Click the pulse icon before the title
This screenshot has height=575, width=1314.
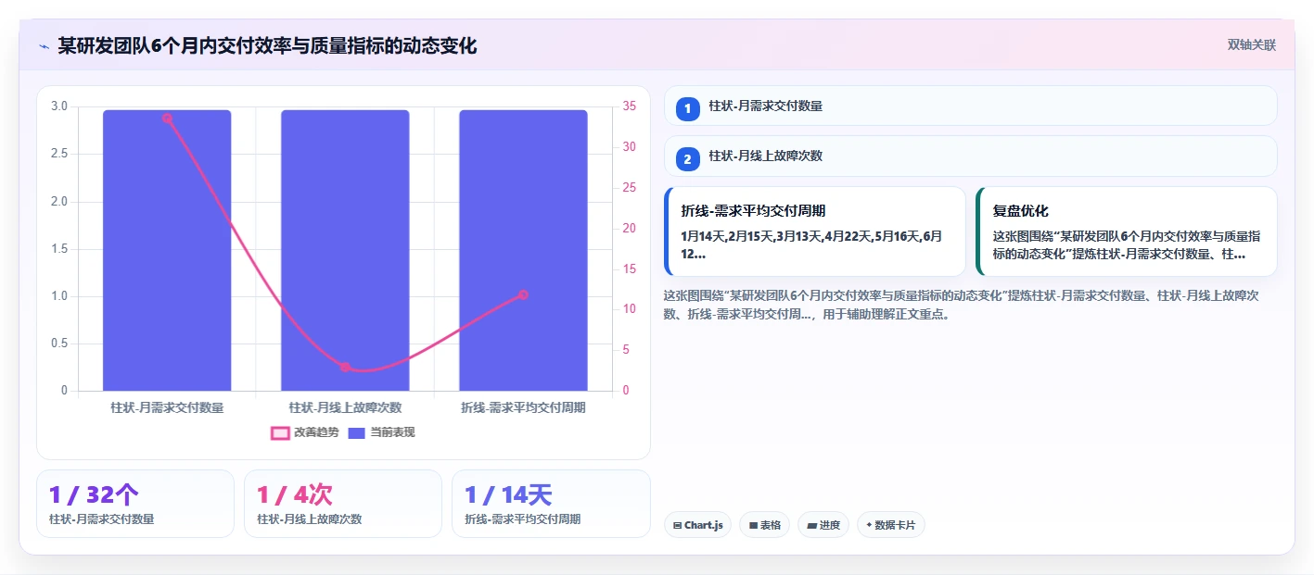point(44,45)
